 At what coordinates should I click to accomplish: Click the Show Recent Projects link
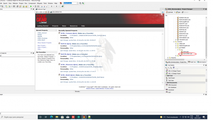pyautogui.click(x=44, y=43)
